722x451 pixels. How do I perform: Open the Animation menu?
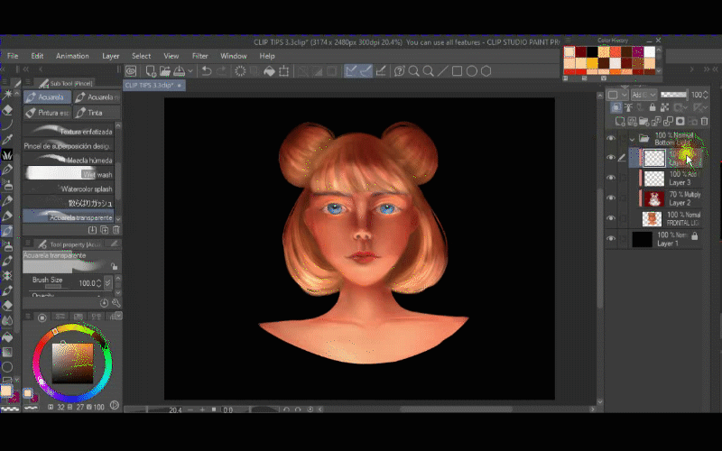click(x=72, y=56)
